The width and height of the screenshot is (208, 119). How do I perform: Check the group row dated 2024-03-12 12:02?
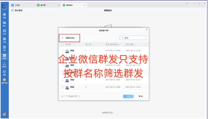tap(62, 65)
